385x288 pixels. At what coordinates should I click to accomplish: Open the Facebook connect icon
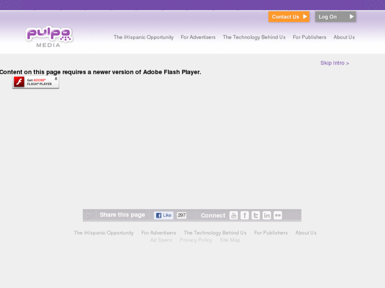[x=245, y=216]
